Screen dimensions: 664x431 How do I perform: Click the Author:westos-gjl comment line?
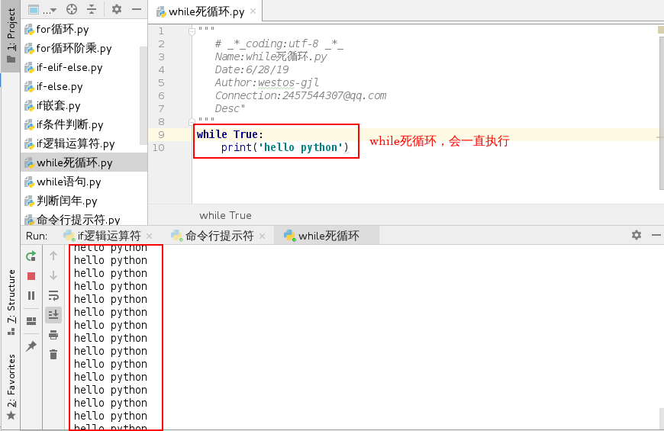(267, 82)
